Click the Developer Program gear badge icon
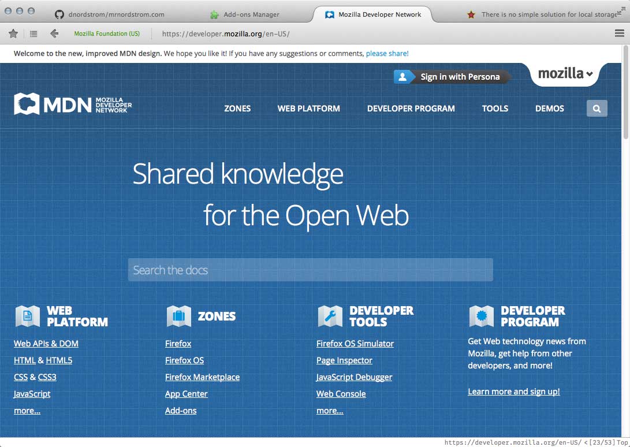630x447 pixels. [482, 316]
